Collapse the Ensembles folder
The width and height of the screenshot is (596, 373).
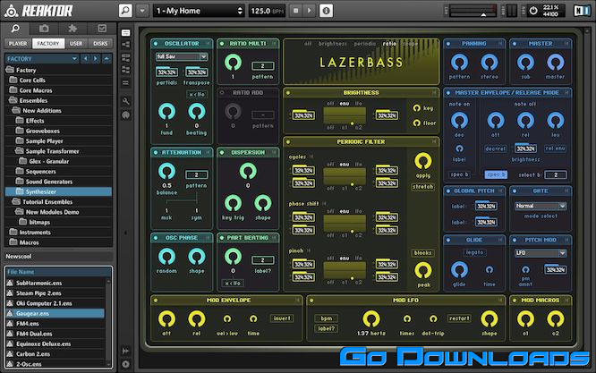click(x=13, y=100)
